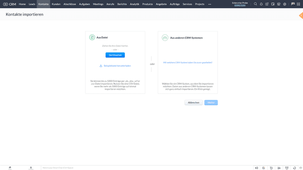Image resolution: width=303 pixels, height=170 pixels.
Task: Click the Durchsuchen button
Action: point(115,55)
